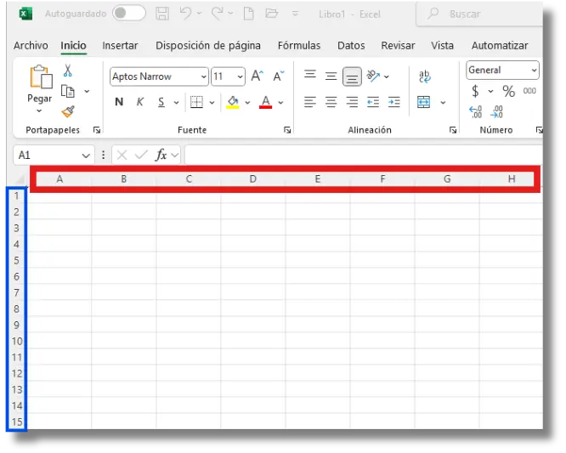566x453 pixels.
Task: Click the Decrease Decimal icon
Action: [x=496, y=112]
